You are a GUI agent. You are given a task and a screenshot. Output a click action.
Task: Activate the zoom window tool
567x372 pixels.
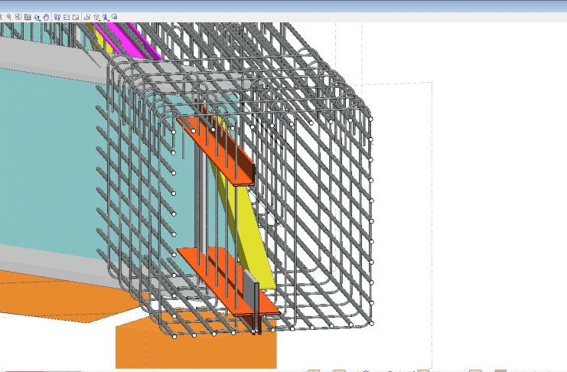tap(18, 17)
